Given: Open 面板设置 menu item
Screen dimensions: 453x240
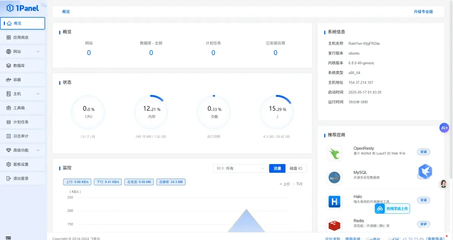Looking at the screenshot, I should point(22,164).
